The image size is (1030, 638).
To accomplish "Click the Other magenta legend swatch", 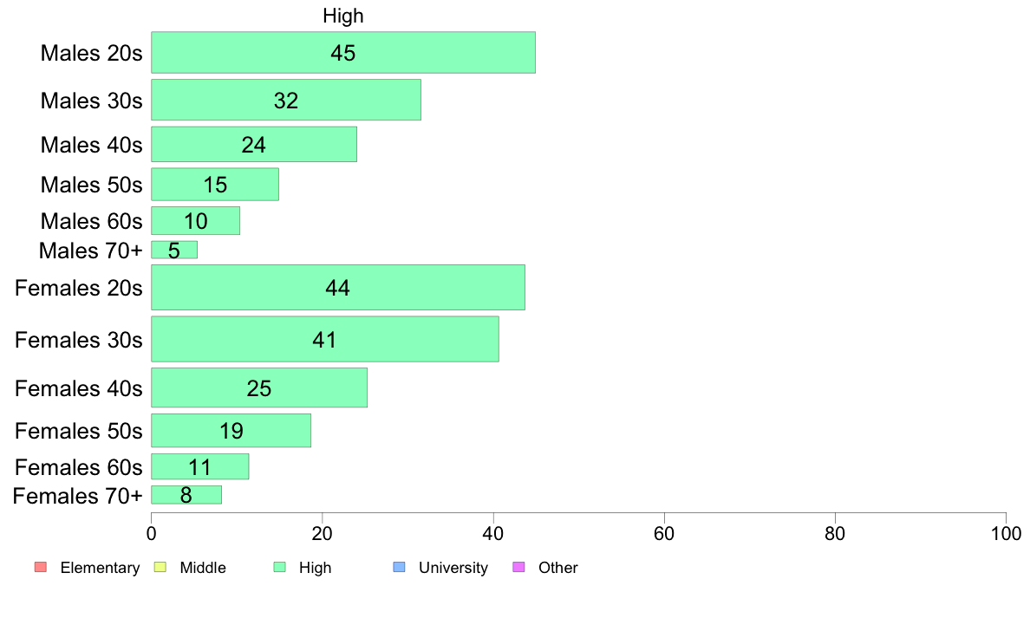I will pos(518,567).
